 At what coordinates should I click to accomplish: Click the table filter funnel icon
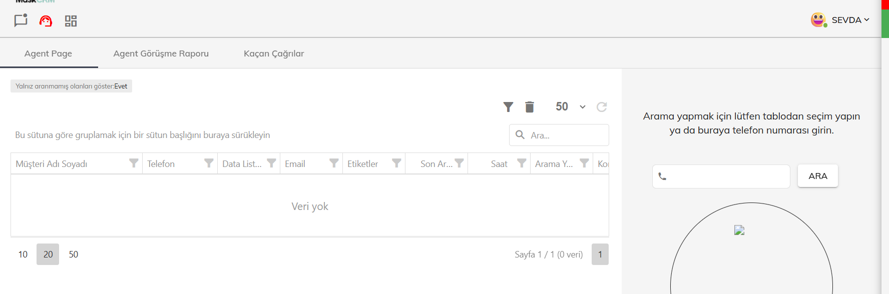(508, 106)
